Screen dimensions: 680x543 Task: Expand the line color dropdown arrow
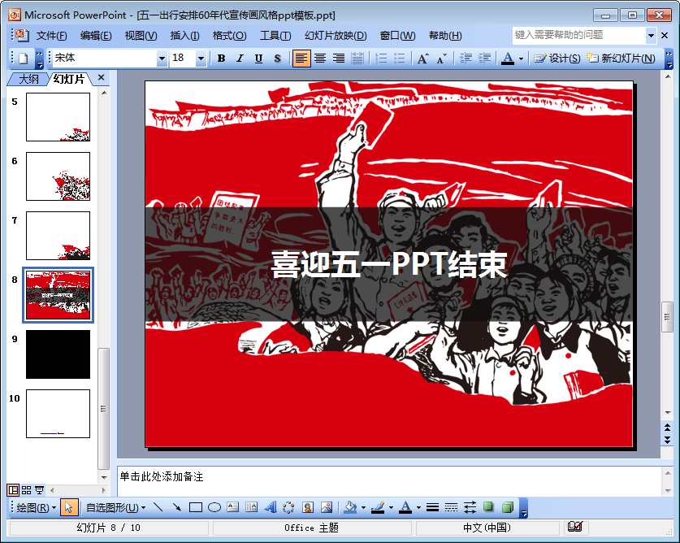(x=391, y=507)
